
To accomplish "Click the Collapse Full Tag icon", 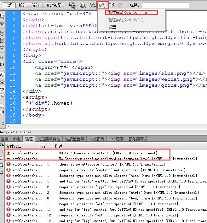I will (2, 34).
